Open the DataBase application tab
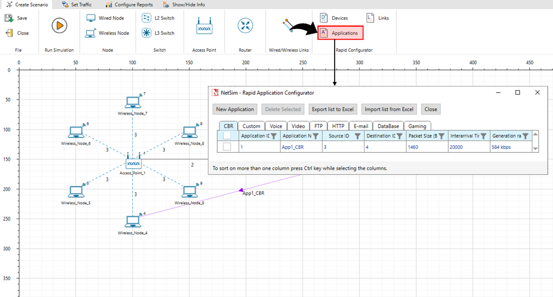The height and width of the screenshot is (297, 553). click(x=388, y=126)
